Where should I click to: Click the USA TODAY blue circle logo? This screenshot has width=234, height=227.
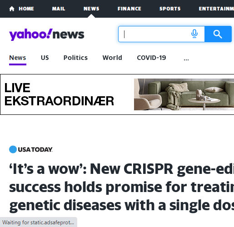(13, 149)
